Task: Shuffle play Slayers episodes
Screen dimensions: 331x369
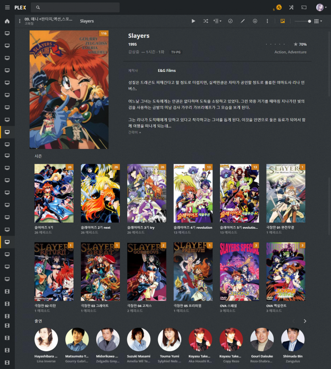Action: point(206,21)
